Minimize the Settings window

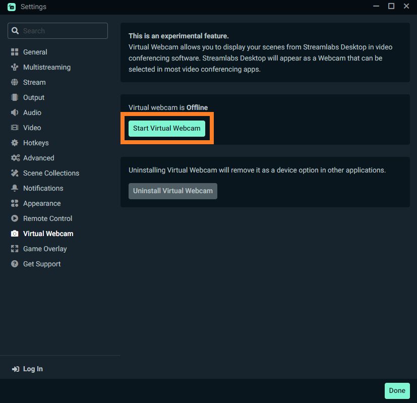(x=376, y=7)
